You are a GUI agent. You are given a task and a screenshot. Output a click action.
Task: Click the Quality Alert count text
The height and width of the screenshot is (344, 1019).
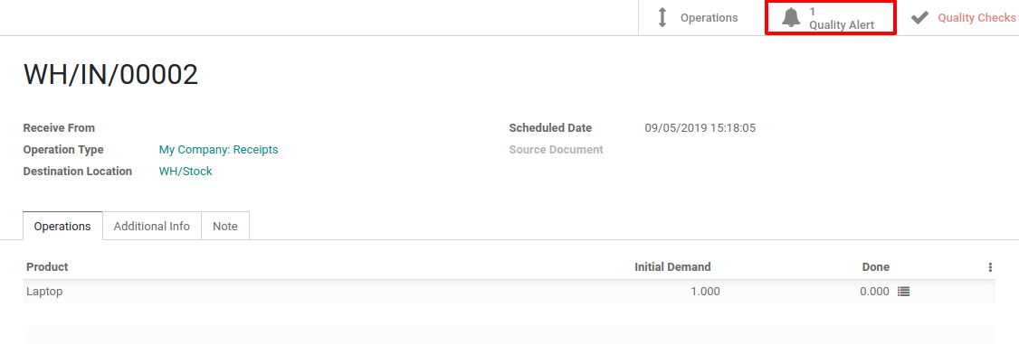pyautogui.click(x=813, y=12)
